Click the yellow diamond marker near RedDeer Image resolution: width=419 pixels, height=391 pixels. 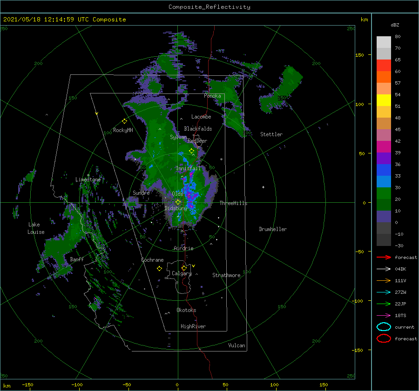pos(191,151)
